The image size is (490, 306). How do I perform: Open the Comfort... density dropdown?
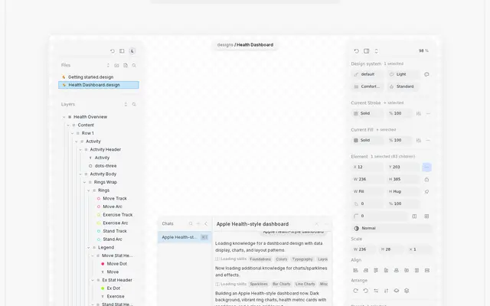[x=367, y=86]
